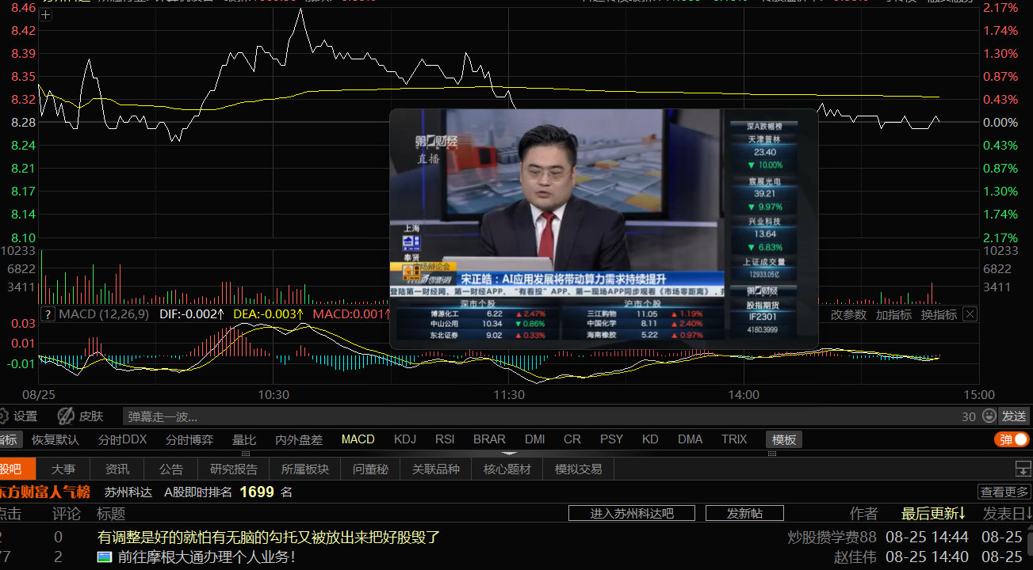
Task: Click the ranking number 1699
Action: pos(257,492)
